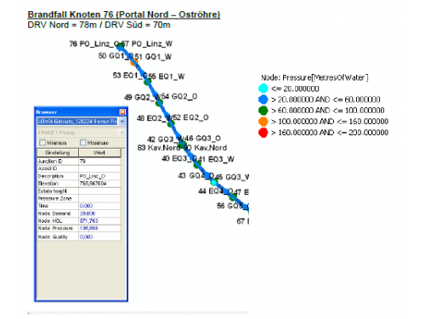The height and width of the screenshot is (319, 425).
Task: Close the Browser panel
Action: (122, 111)
